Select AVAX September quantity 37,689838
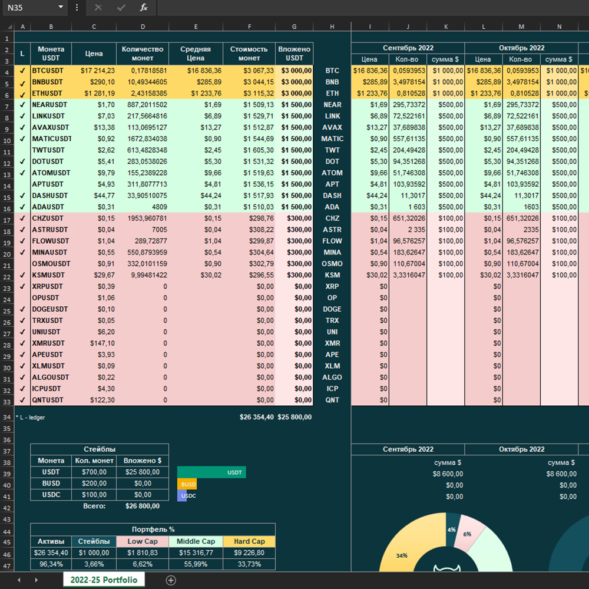Screen dimensions: 589x589 408,127
